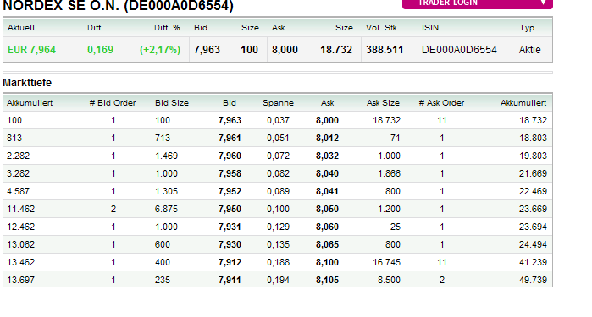Click bid size 1.469
The height and width of the screenshot is (317, 592).
[x=166, y=156]
